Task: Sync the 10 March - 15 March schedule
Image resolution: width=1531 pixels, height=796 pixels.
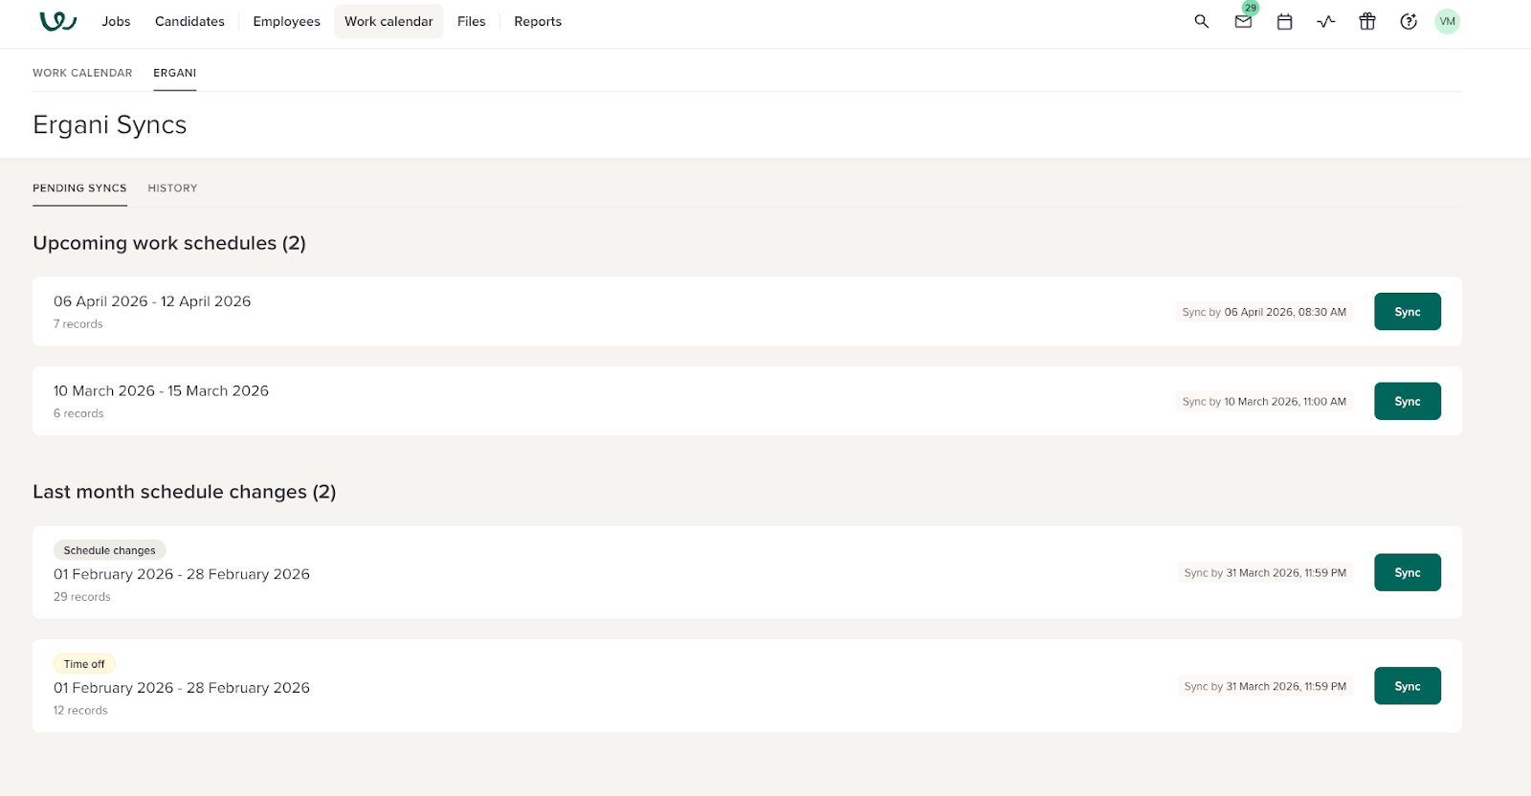Action: click(x=1407, y=402)
